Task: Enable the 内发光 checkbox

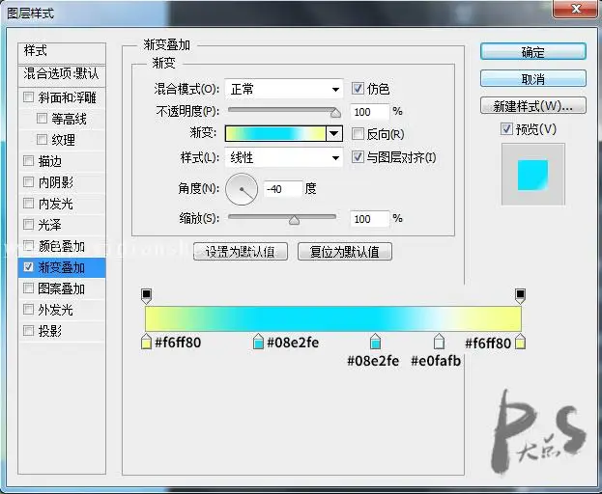Action: [28, 203]
